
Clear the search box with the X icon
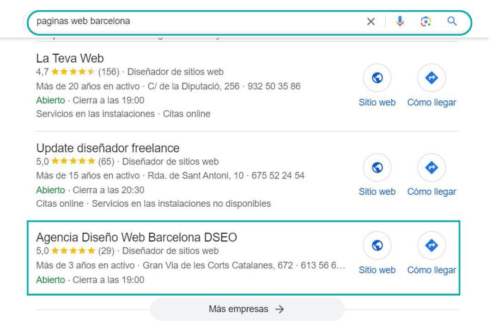(371, 22)
